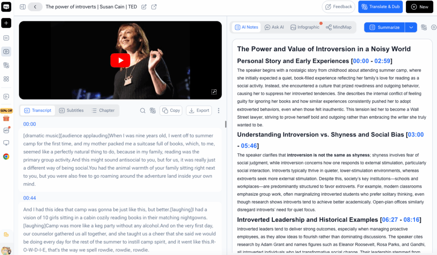Click the New button

pyautogui.click(x=420, y=7)
